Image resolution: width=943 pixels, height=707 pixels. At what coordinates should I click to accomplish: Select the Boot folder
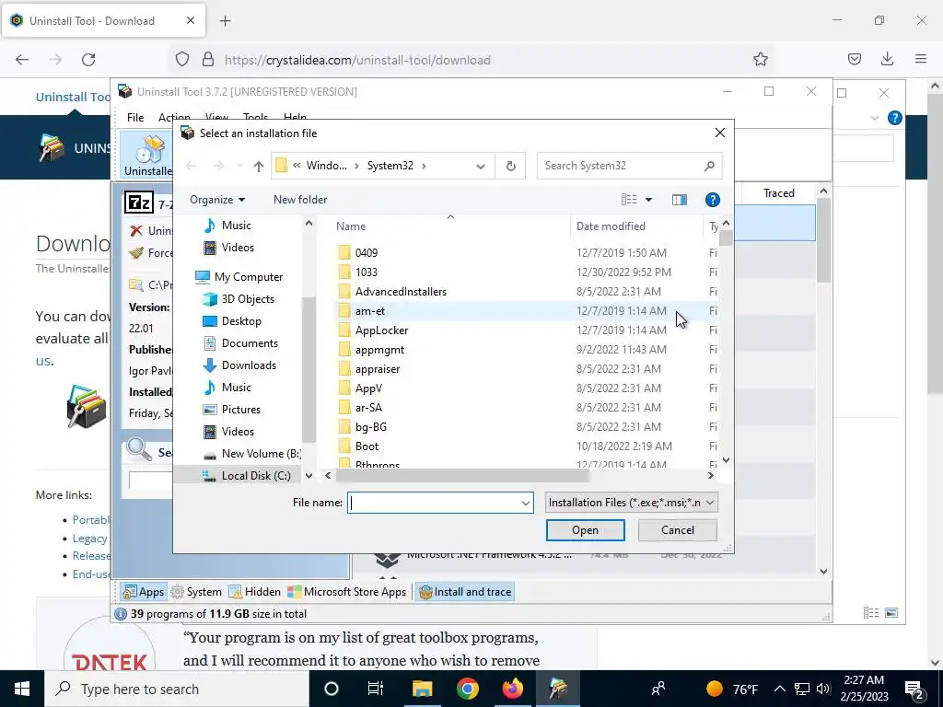click(x=367, y=446)
